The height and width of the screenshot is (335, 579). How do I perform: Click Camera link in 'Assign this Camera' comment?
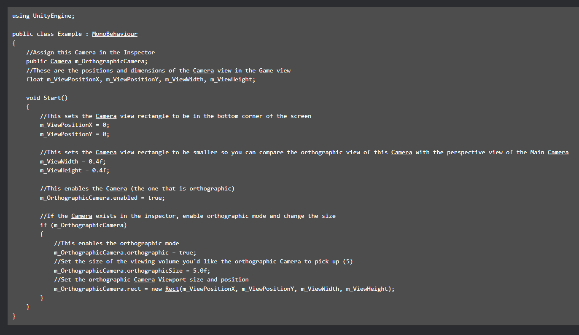85,52
